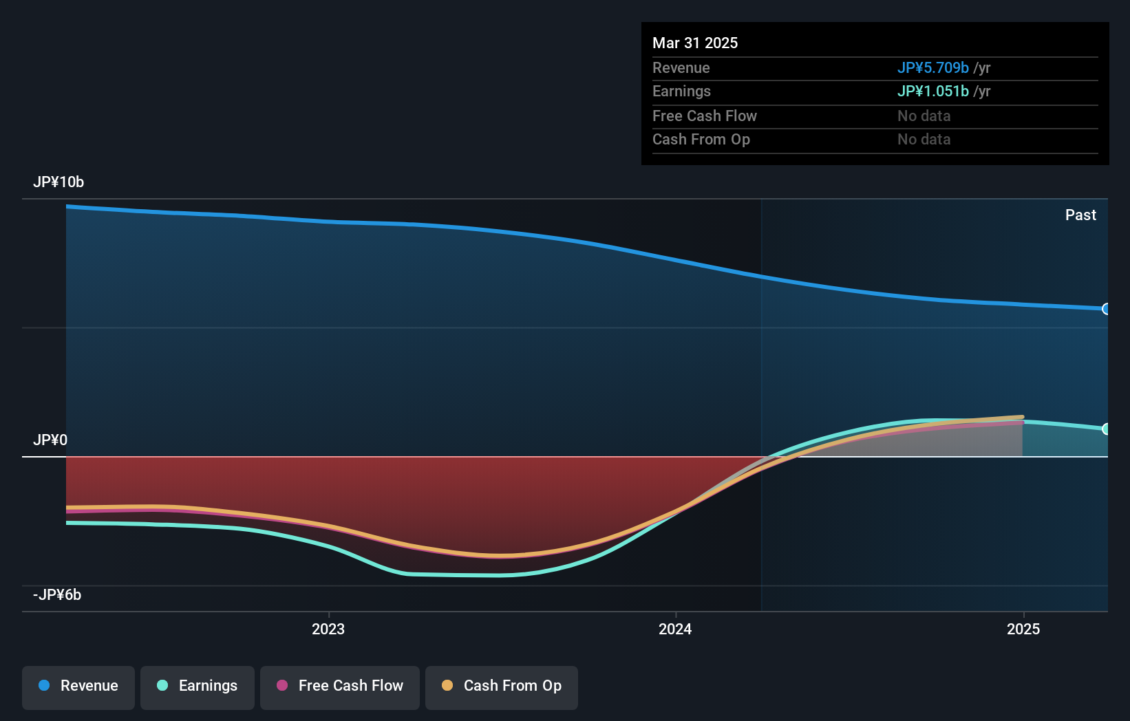This screenshot has width=1130, height=721.
Task: Click the Free Cash Flow label in tooltip
Action: coord(705,116)
